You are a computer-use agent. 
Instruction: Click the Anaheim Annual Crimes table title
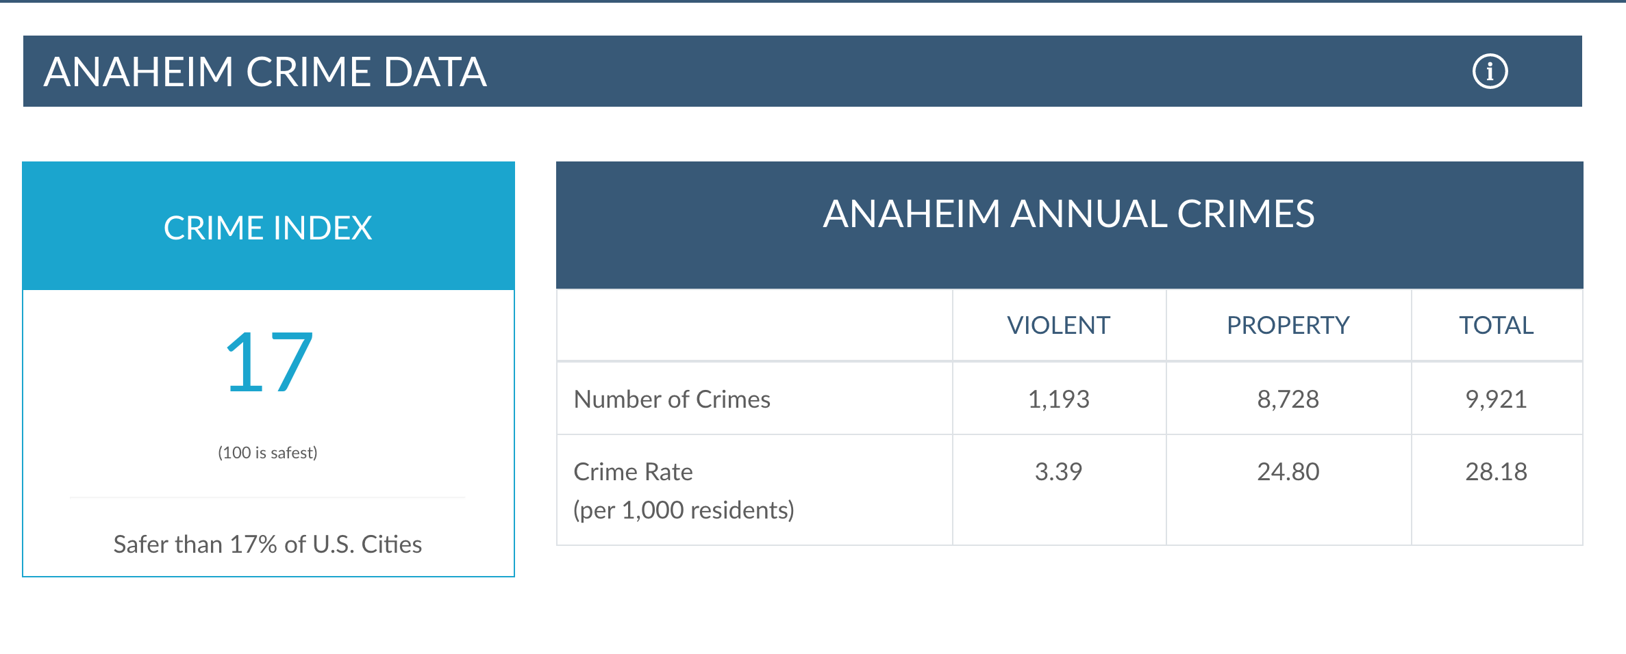click(1068, 213)
